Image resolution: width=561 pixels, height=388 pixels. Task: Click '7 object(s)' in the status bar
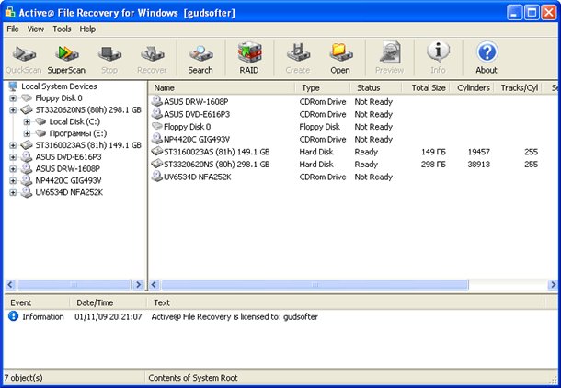pyautogui.click(x=24, y=378)
